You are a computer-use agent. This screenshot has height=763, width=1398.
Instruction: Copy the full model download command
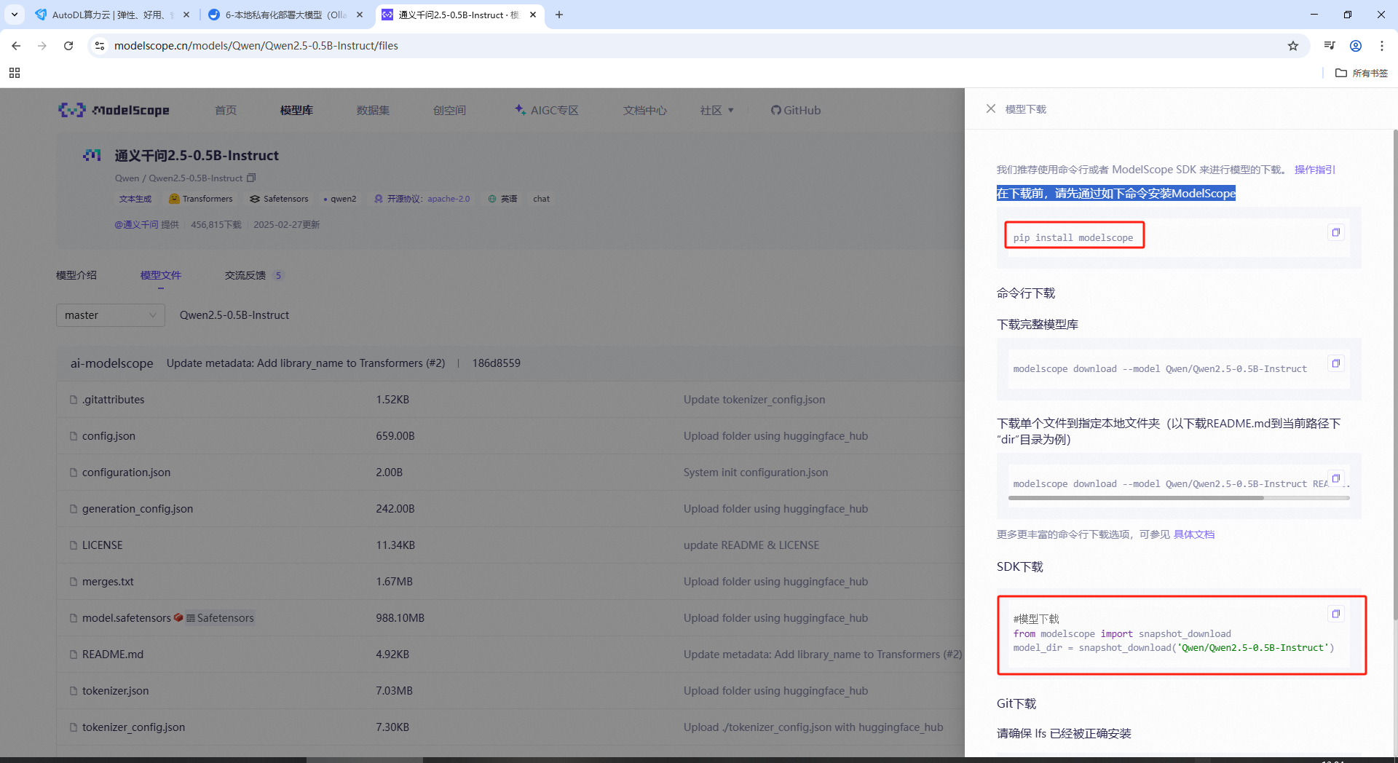pyautogui.click(x=1335, y=363)
